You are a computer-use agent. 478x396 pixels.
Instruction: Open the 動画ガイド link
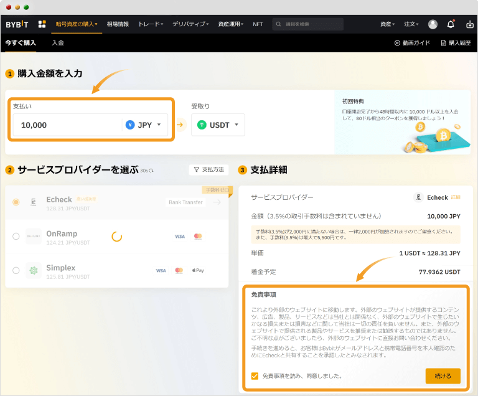(412, 43)
